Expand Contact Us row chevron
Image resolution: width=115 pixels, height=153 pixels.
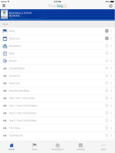pos(111,76)
